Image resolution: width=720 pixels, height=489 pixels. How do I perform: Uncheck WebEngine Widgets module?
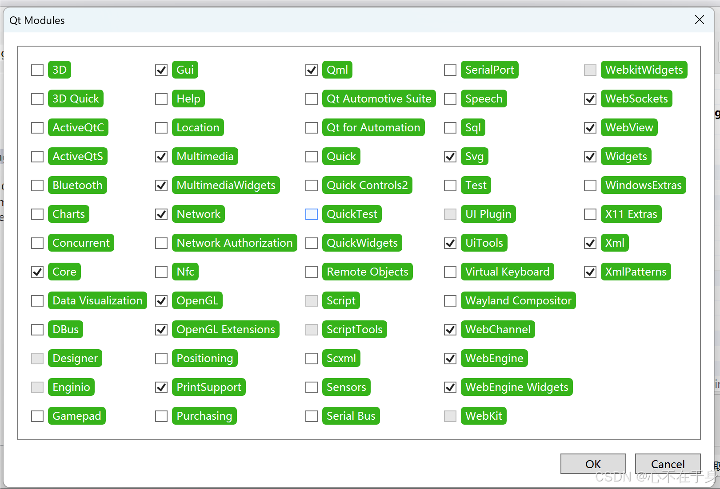[450, 387]
